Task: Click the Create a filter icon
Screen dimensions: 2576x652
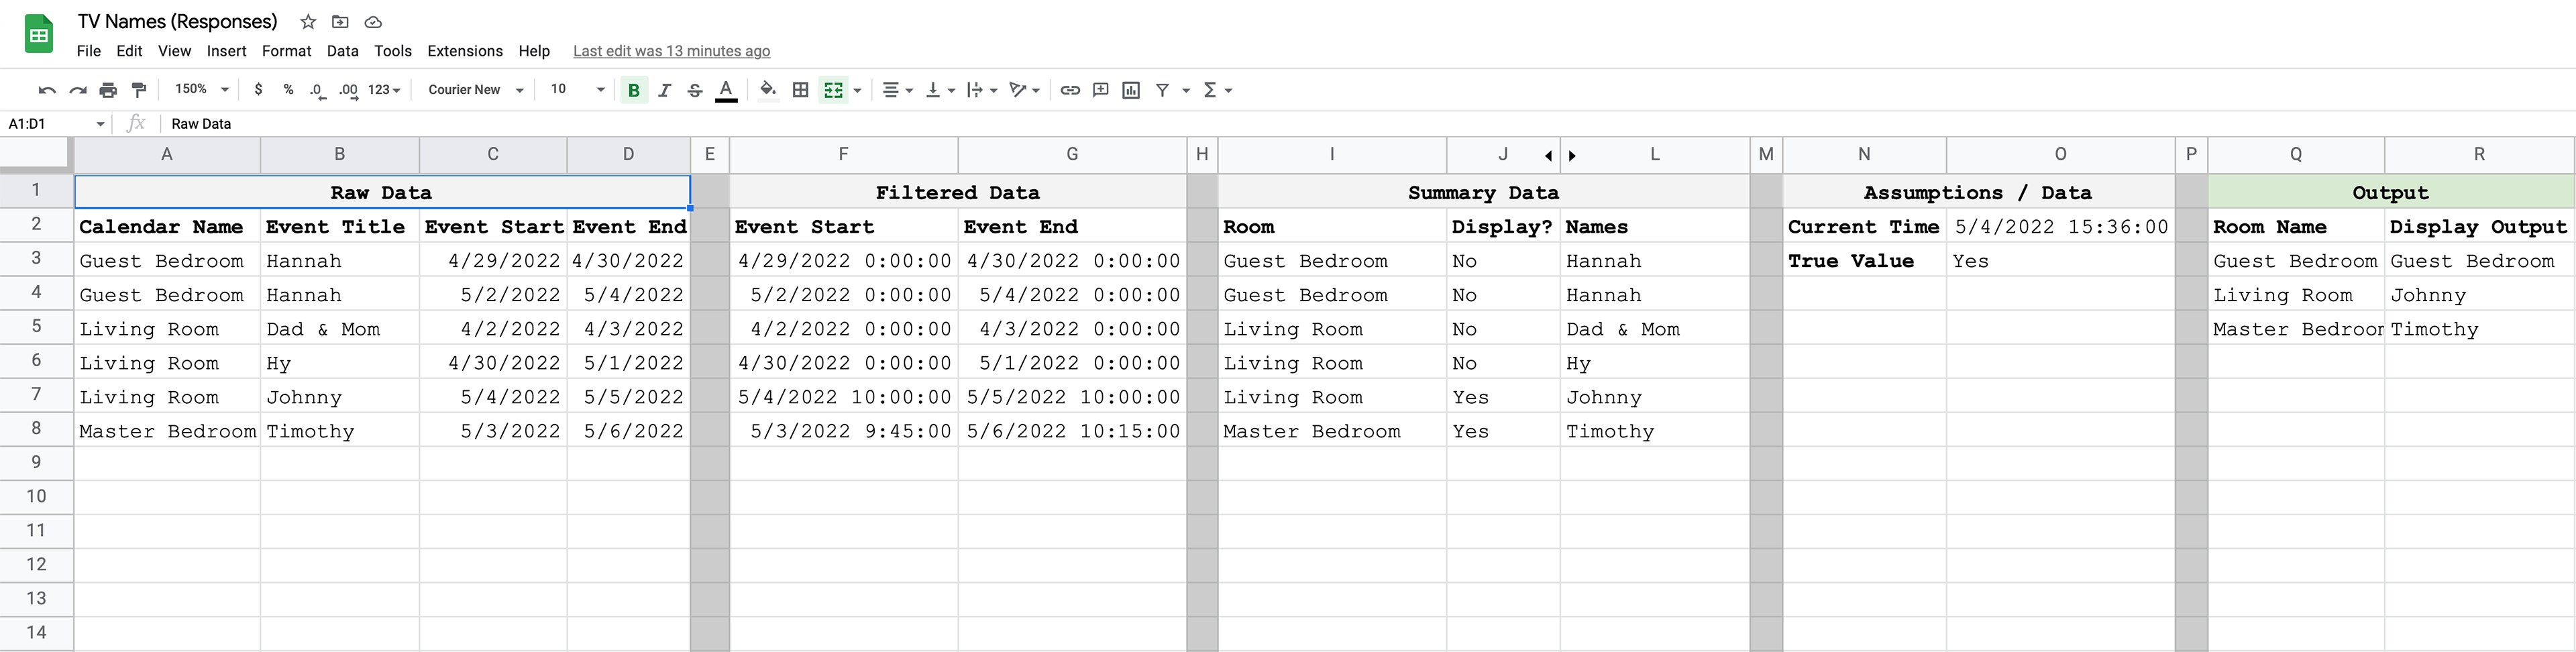Action: coord(1162,90)
